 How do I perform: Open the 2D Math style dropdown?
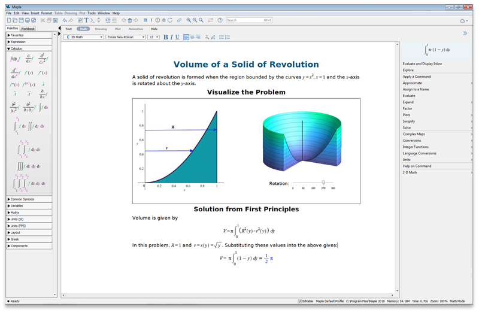84,37
